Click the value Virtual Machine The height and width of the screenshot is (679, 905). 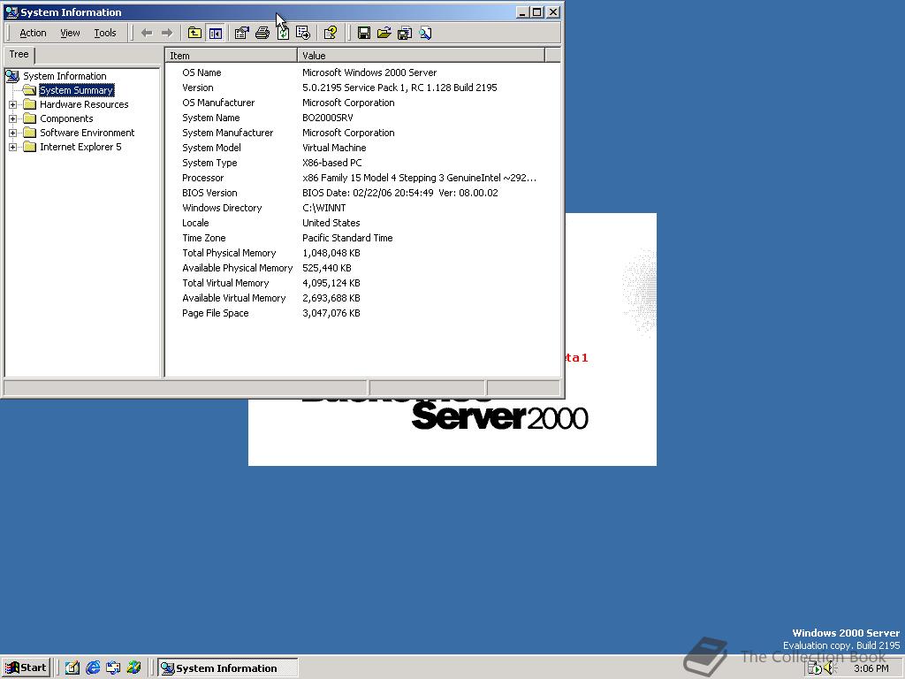334,148
